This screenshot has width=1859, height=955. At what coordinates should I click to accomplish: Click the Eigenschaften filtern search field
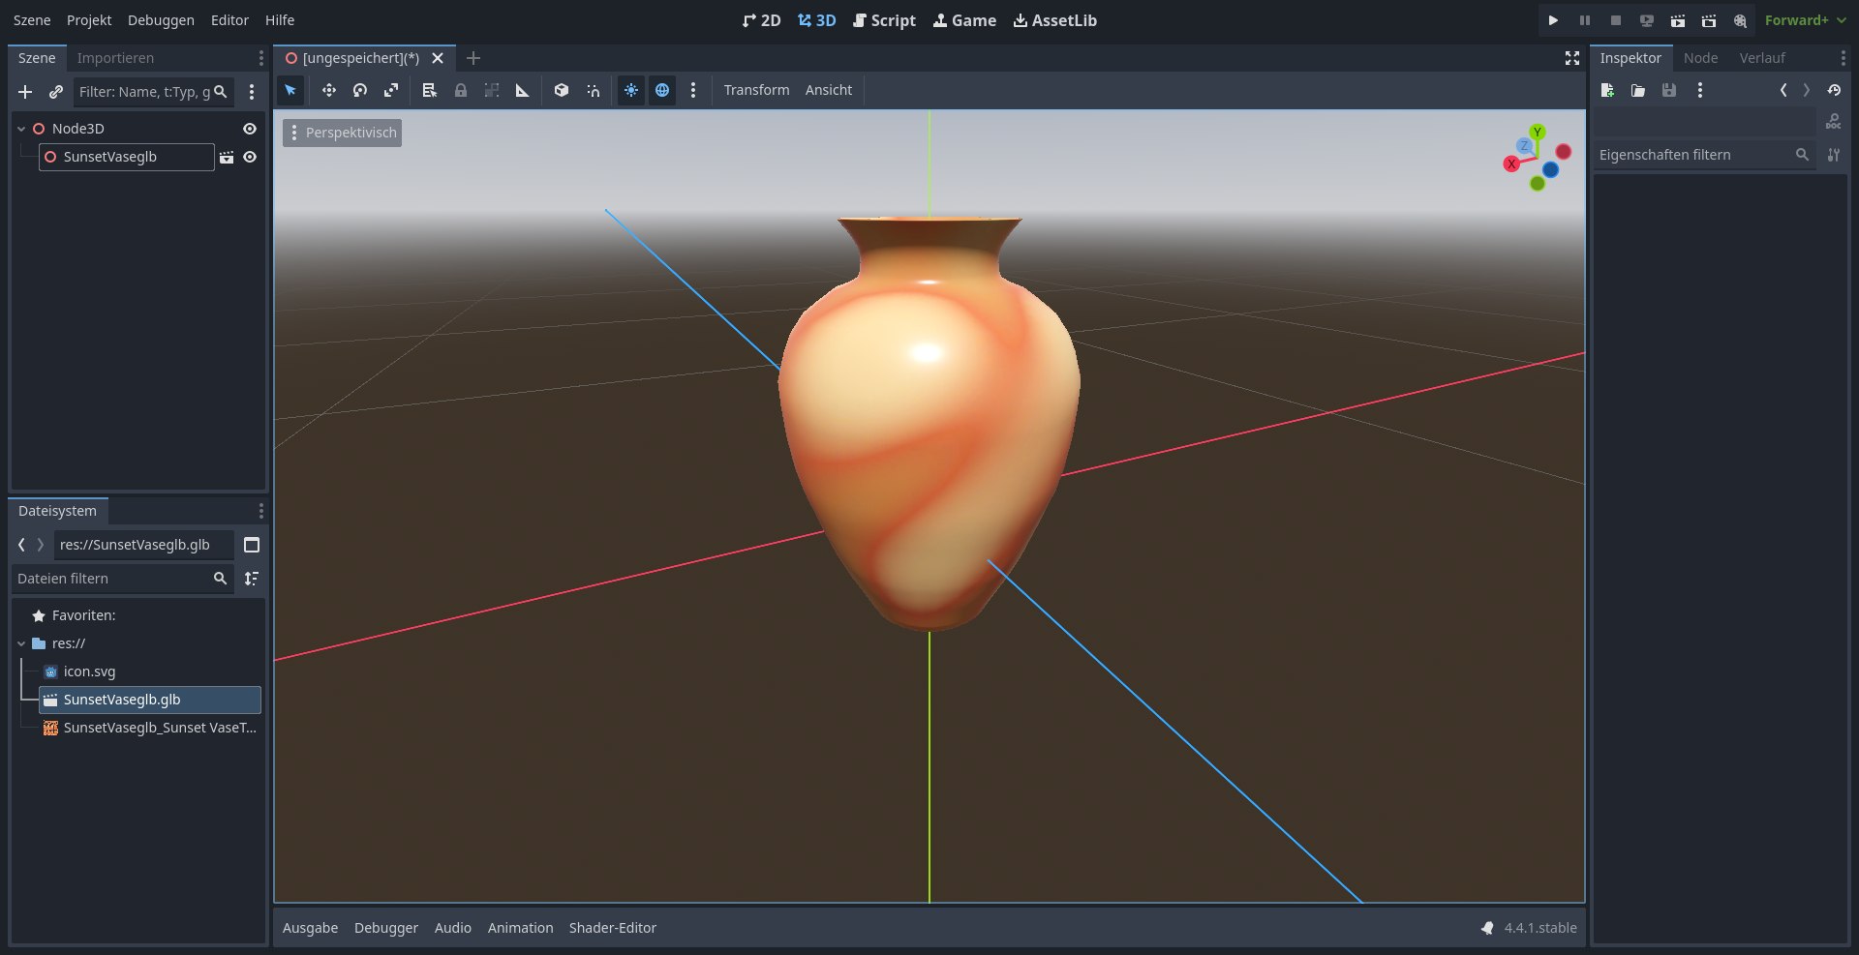click(1704, 155)
